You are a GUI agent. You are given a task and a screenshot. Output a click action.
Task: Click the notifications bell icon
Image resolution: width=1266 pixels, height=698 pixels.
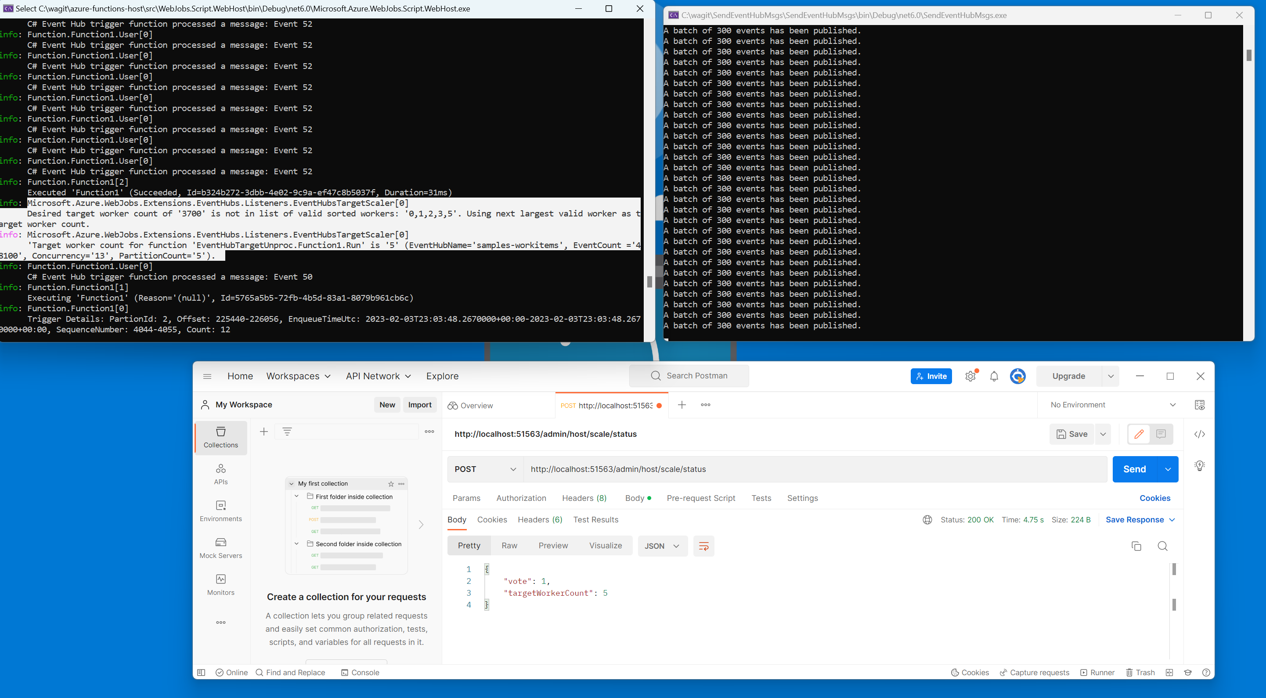(x=994, y=376)
